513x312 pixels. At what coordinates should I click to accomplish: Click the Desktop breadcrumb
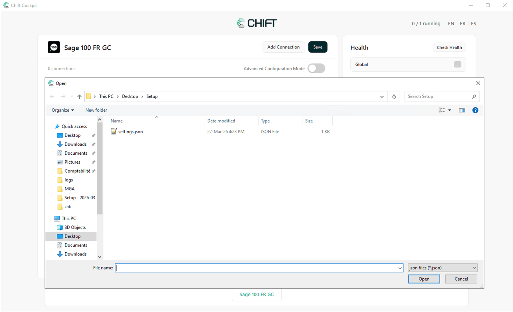point(130,97)
